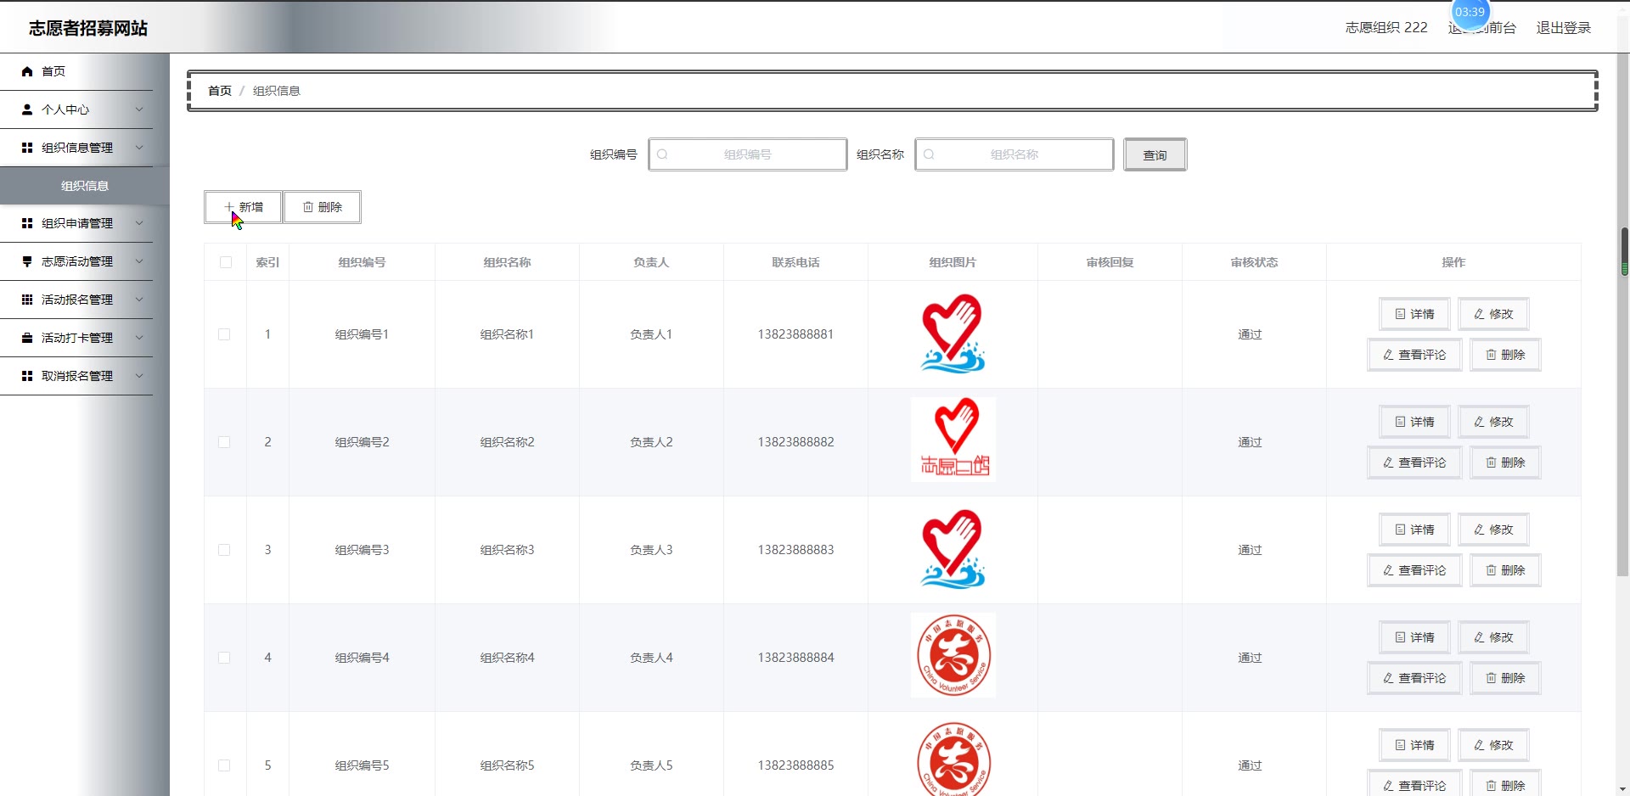This screenshot has width=1630, height=796.
Task: Select checkbox for row 组织编号5
Action: (224, 765)
